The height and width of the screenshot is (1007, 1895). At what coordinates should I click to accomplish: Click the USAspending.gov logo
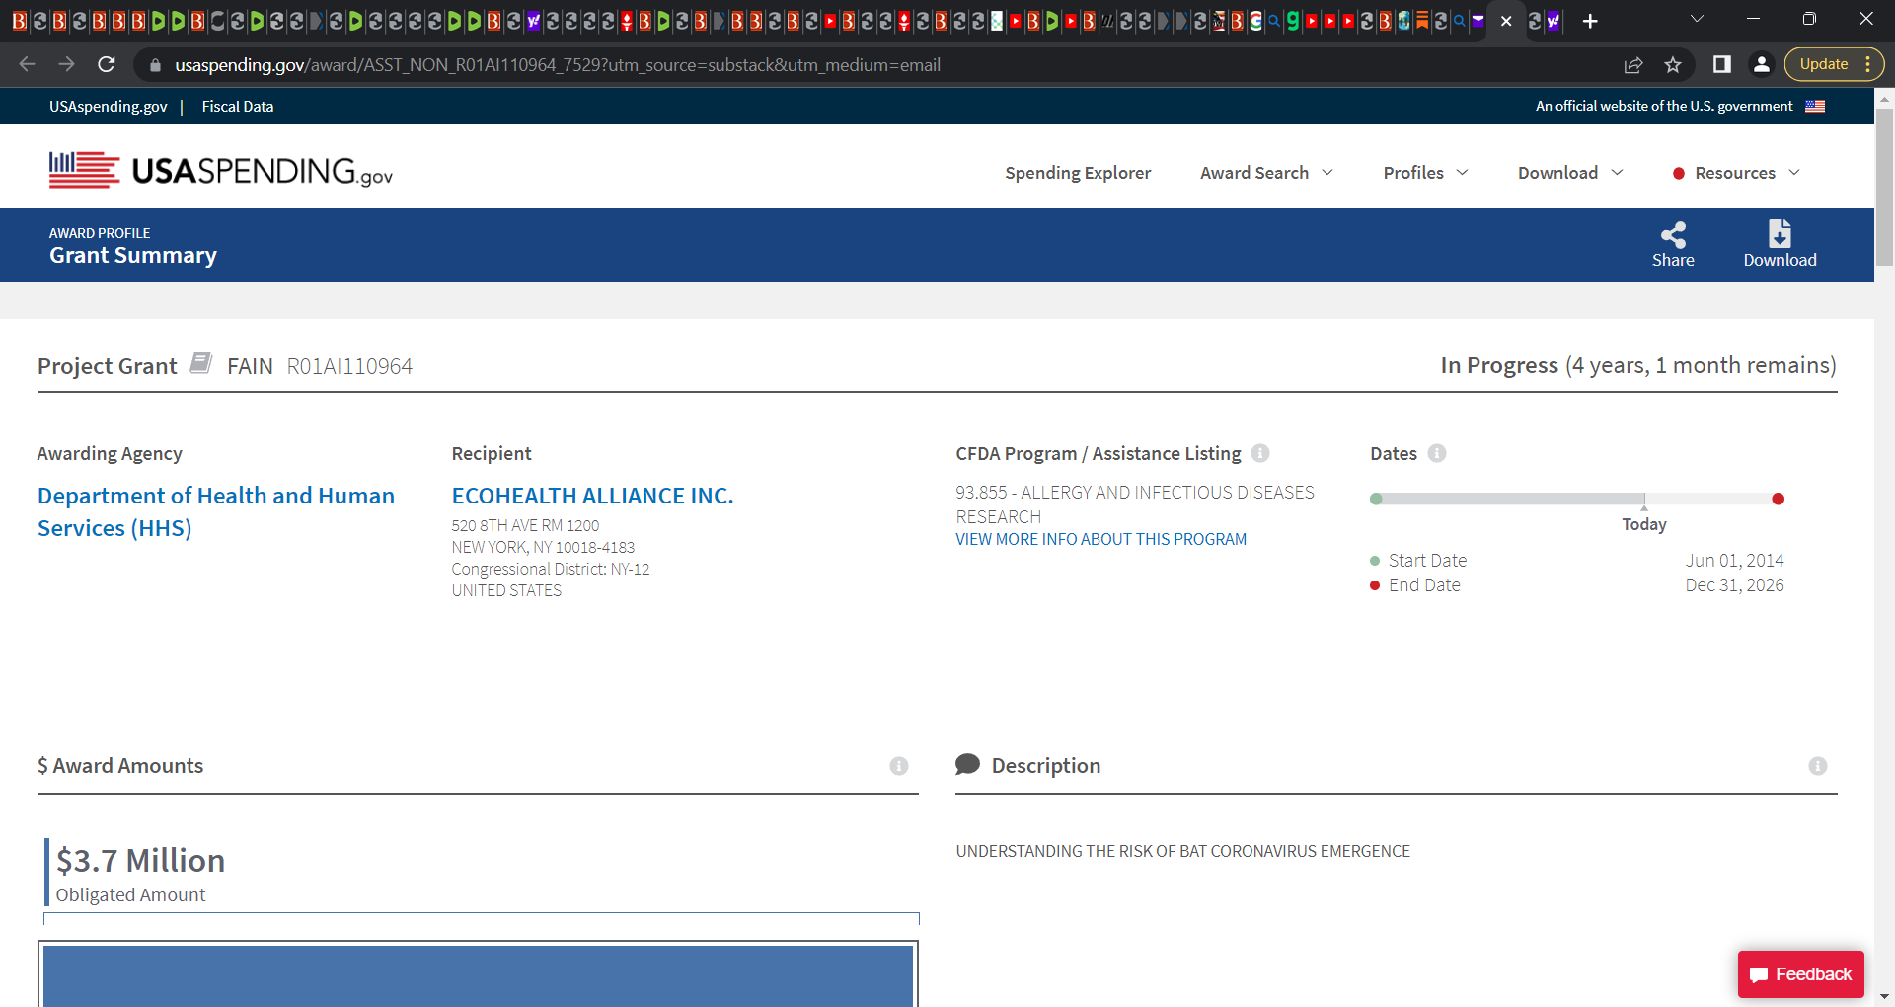click(221, 171)
